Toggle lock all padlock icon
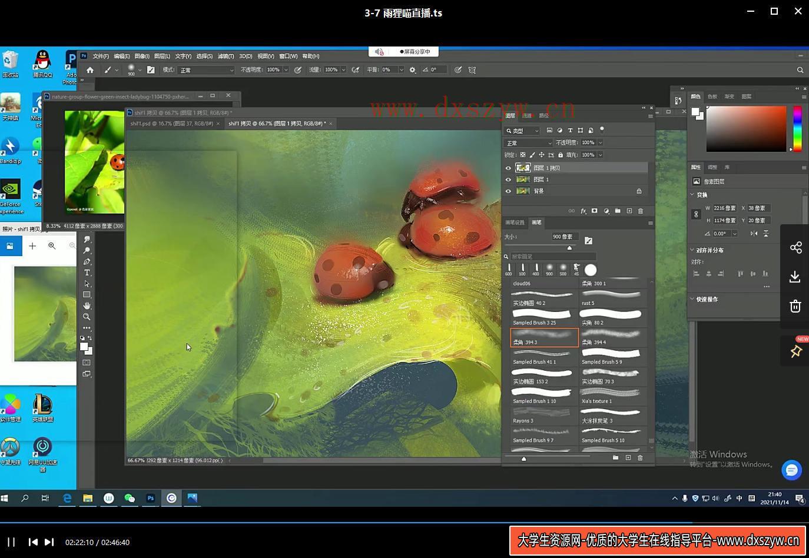The image size is (809, 558). (561, 155)
